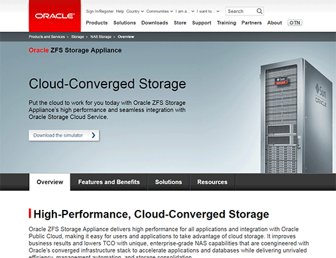Image resolution: width=336 pixels, height=258 pixels.
Task: Click the search magnifier icon
Action: (x=259, y=11)
